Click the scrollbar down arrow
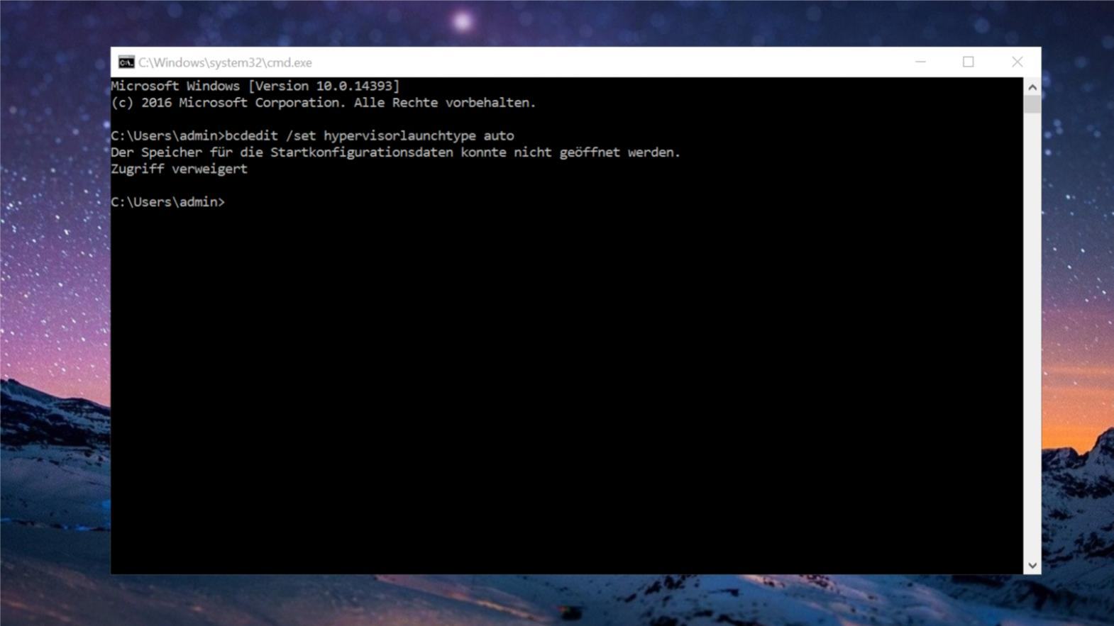The image size is (1114, 626). [x=1032, y=565]
